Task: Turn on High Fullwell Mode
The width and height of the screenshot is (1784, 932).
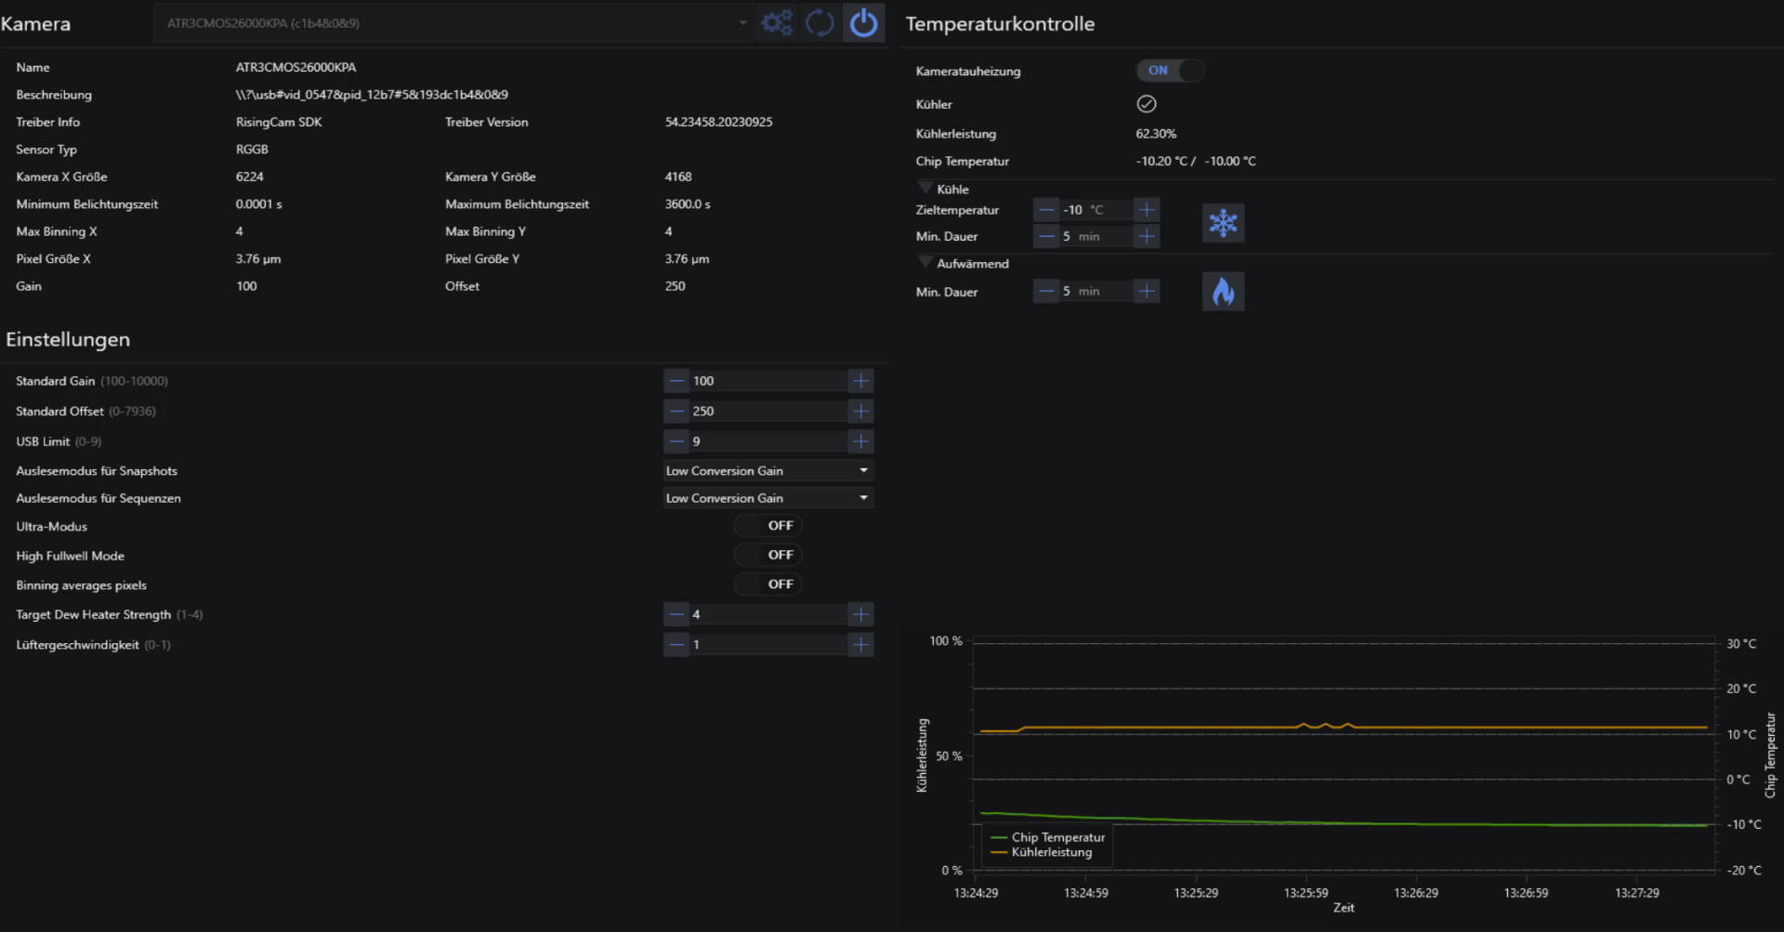Action: (767, 555)
